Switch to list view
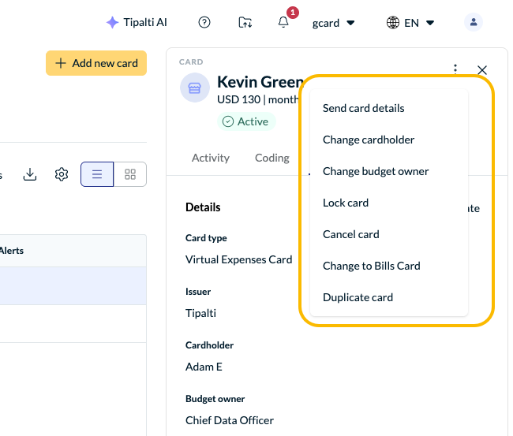The width and height of the screenshot is (513, 436). (x=97, y=174)
